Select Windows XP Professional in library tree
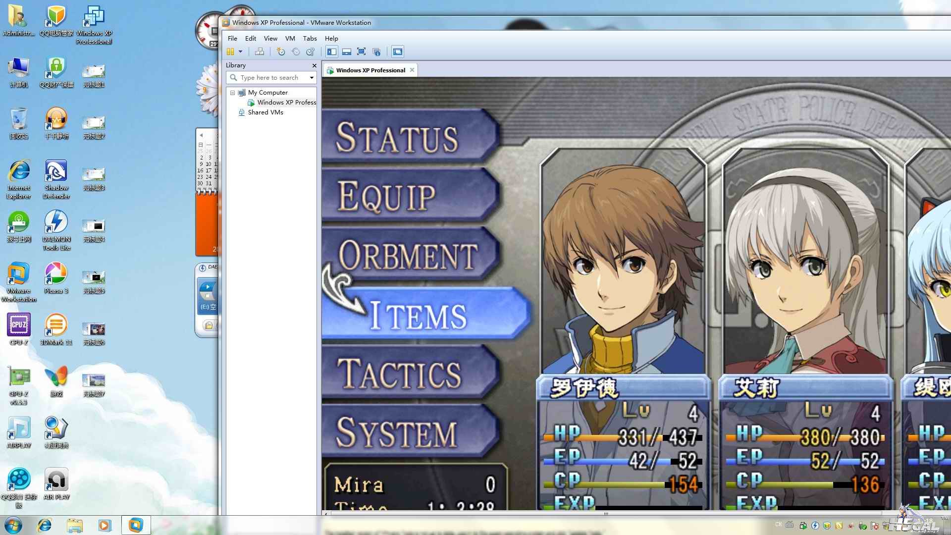 (282, 103)
